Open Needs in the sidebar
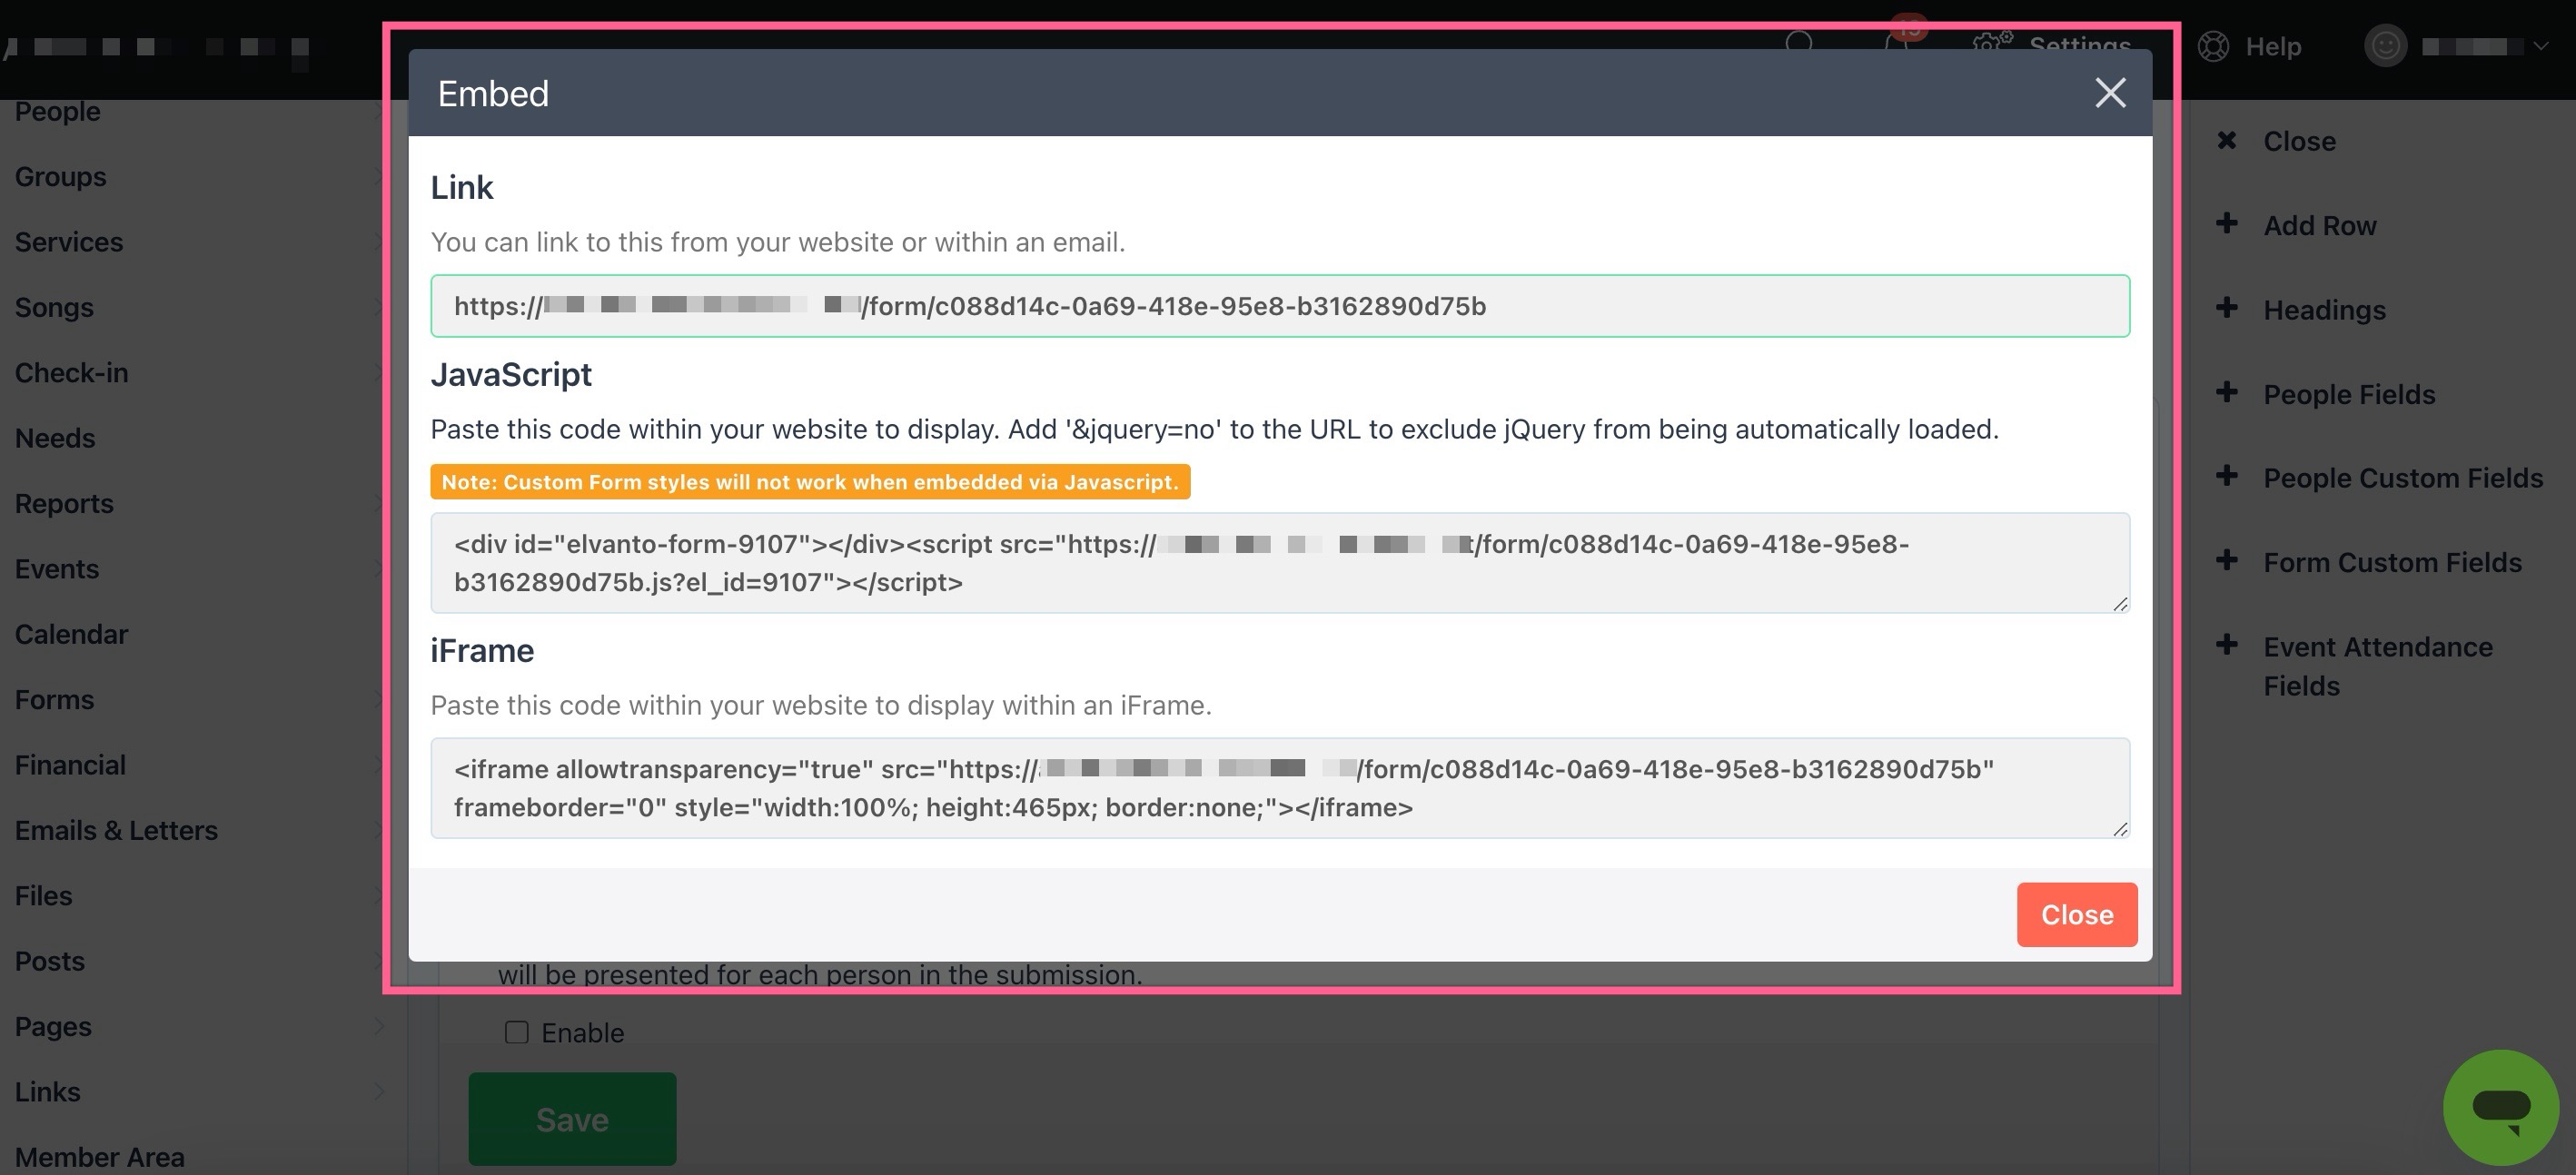The height and width of the screenshot is (1175, 2576). coord(55,438)
